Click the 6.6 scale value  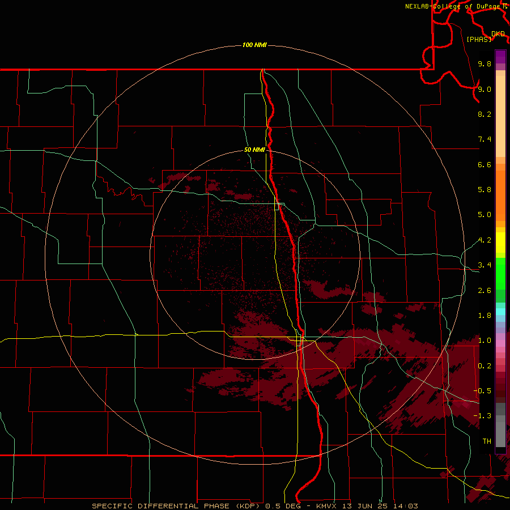pyautogui.click(x=484, y=164)
